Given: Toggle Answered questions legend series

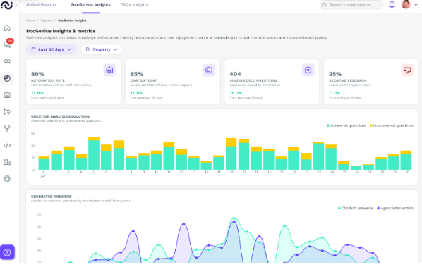Looking at the screenshot, I should click(346, 125).
